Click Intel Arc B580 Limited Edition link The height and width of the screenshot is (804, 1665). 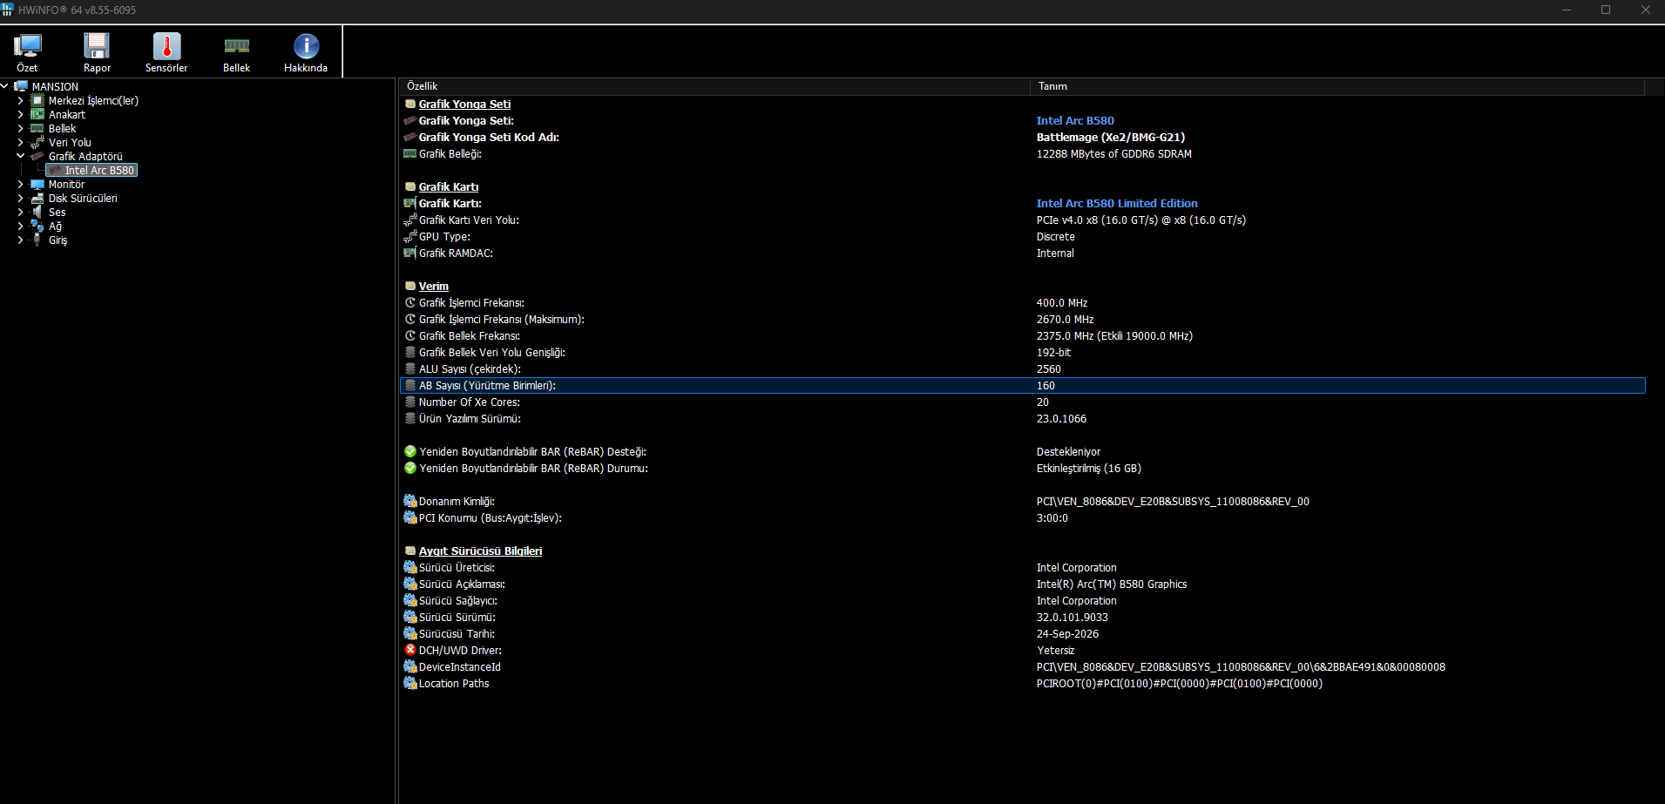click(1117, 204)
